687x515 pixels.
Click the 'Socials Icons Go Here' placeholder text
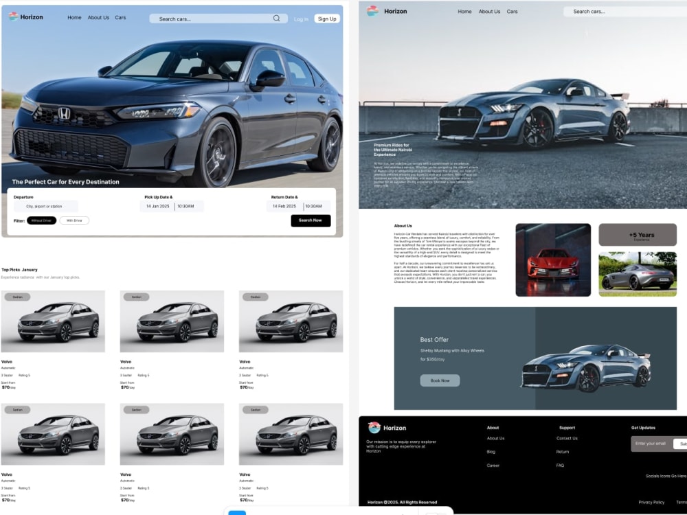tap(666, 476)
